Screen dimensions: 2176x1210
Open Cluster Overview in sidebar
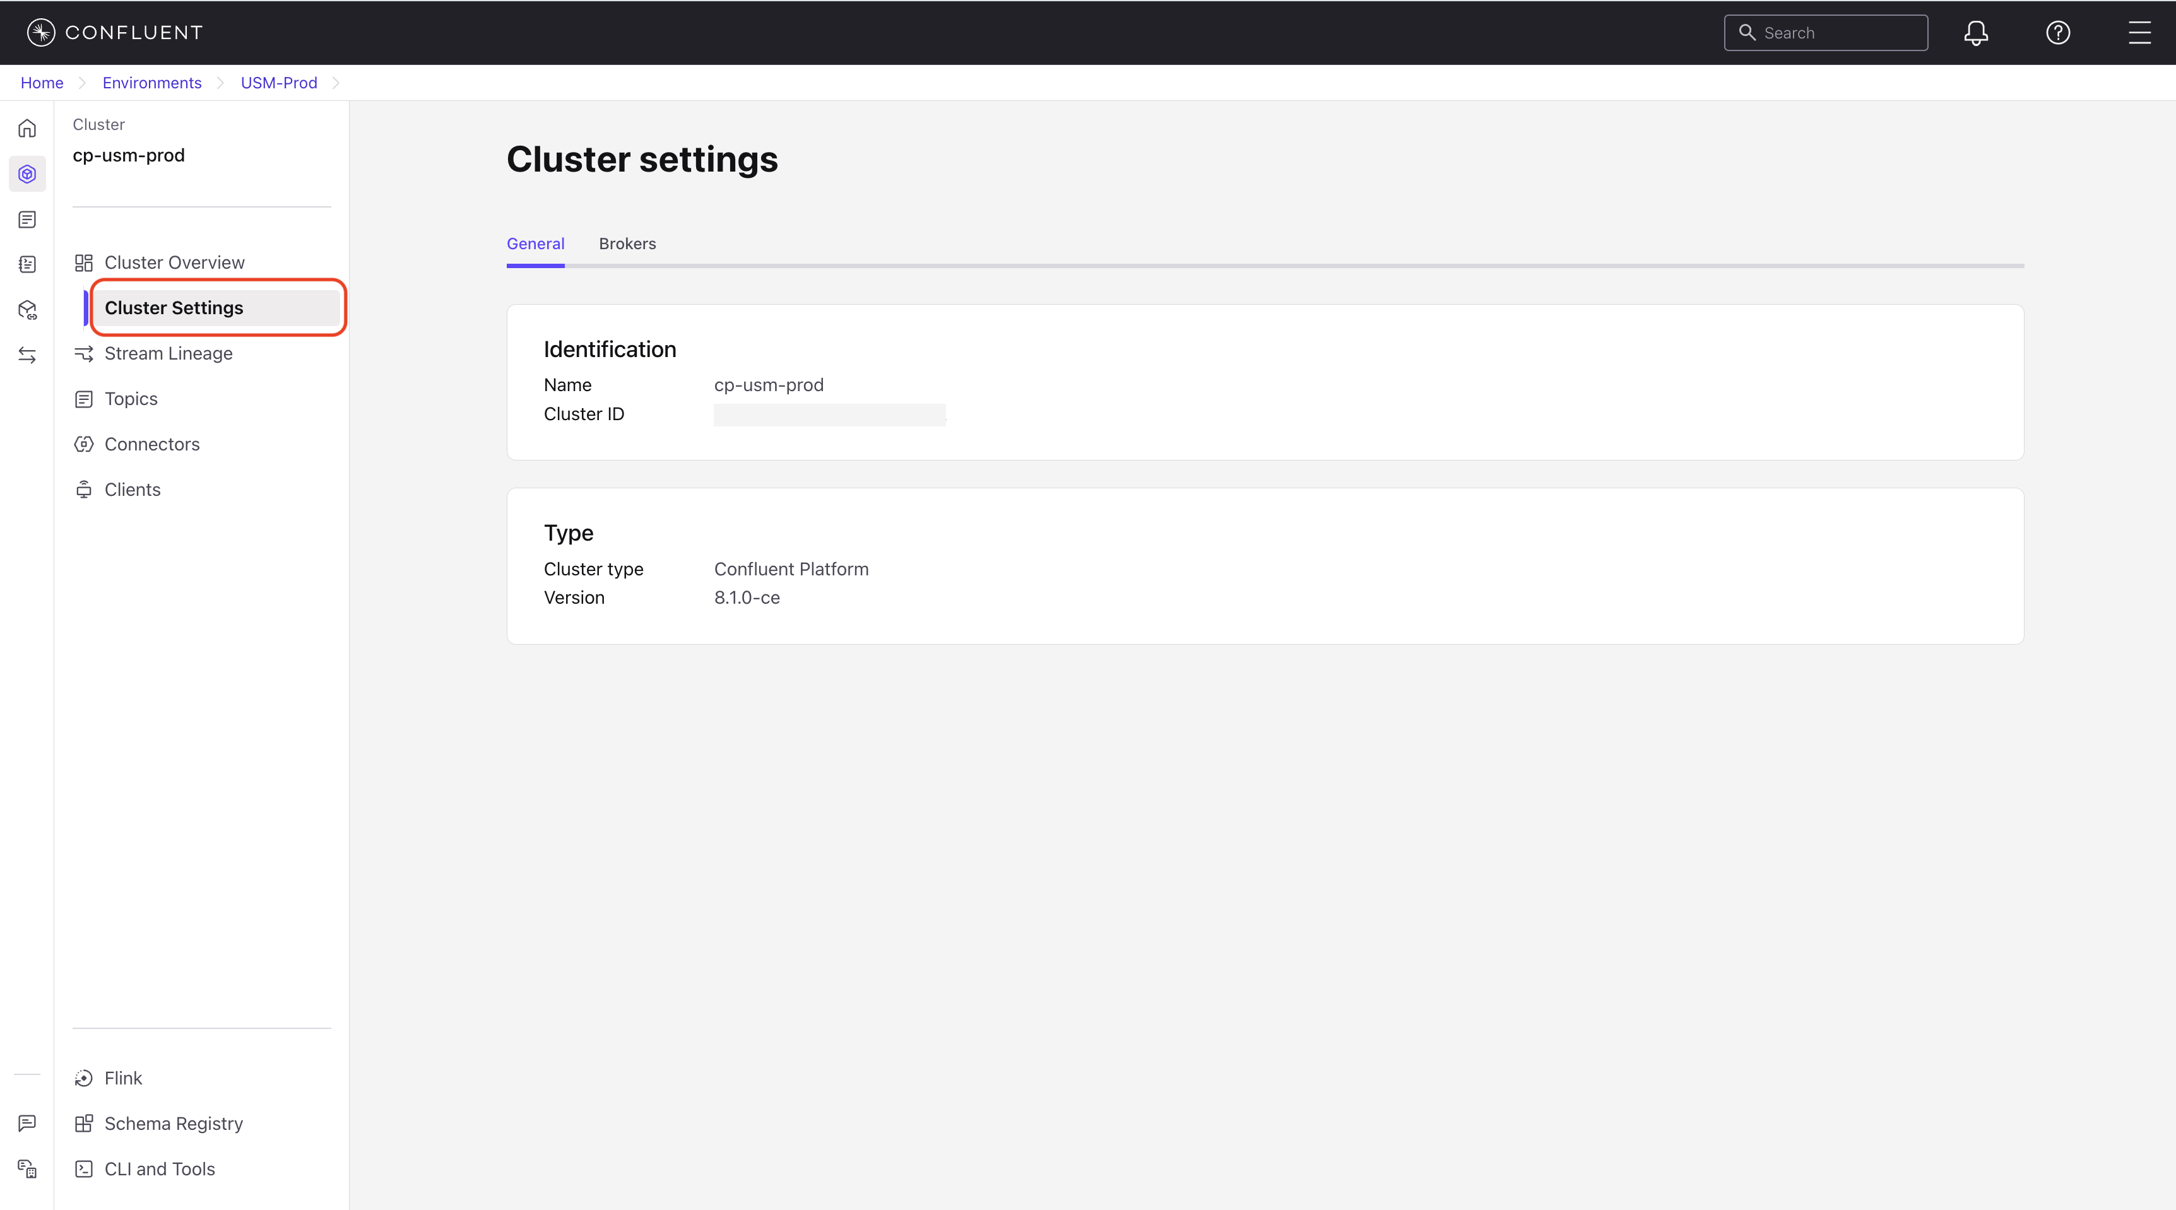pyautogui.click(x=174, y=262)
